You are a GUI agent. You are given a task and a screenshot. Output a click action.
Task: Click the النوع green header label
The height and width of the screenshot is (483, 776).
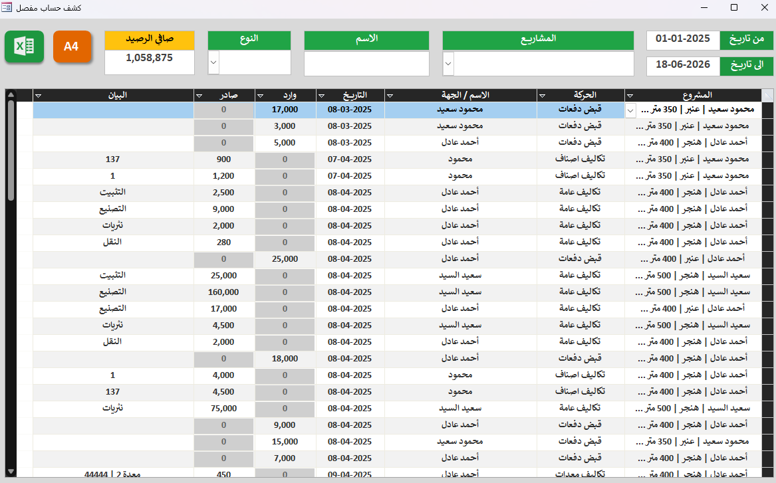point(249,40)
